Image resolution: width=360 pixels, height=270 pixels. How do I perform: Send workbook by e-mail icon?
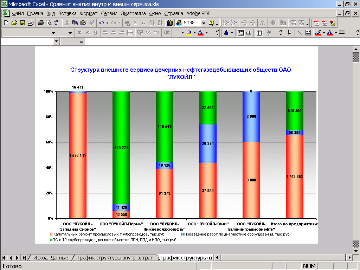[x=30, y=23]
